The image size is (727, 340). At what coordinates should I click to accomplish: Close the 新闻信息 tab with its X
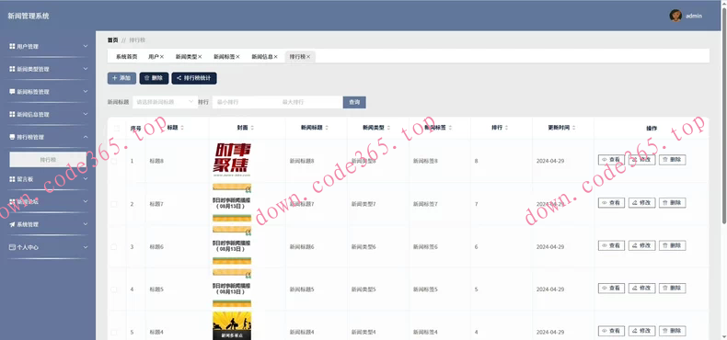(x=276, y=56)
